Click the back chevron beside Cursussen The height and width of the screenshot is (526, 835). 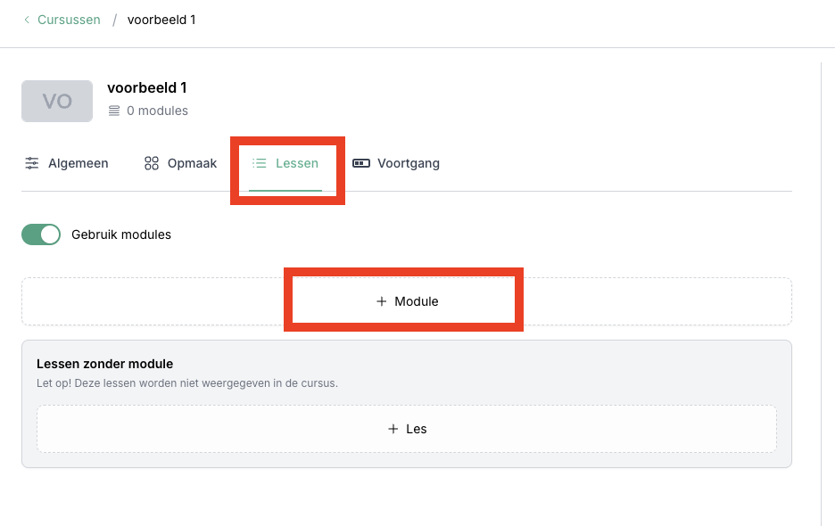[x=27, y=20]
